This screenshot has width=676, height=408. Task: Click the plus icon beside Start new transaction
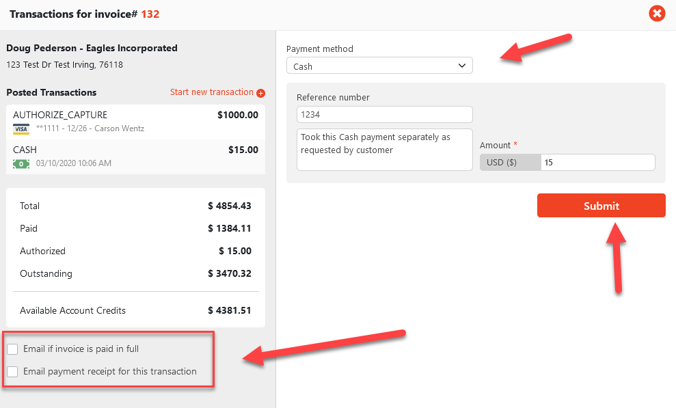pyautogui.click(x=260, y=93)
